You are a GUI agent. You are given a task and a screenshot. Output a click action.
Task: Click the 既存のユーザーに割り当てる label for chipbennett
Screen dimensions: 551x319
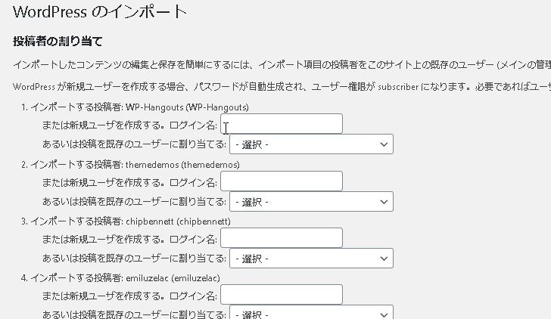pyautogui.click(x=135, y=259)
